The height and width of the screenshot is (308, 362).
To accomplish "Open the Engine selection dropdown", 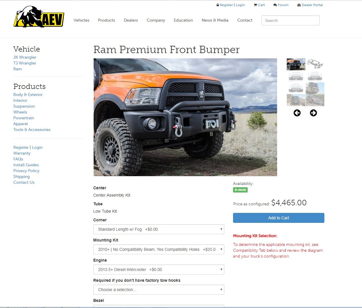I will pos(159,269).
